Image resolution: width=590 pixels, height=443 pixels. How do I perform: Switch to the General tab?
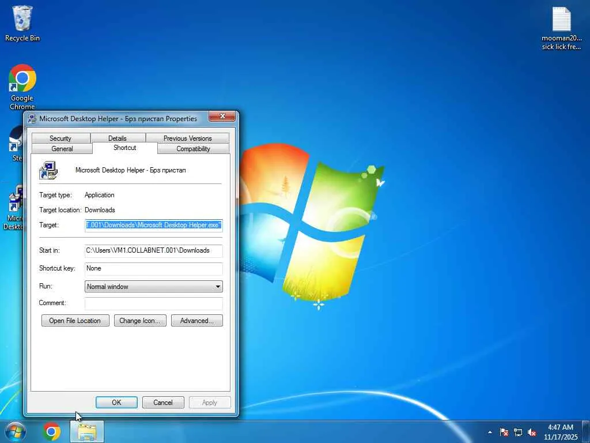click(62, 149)
